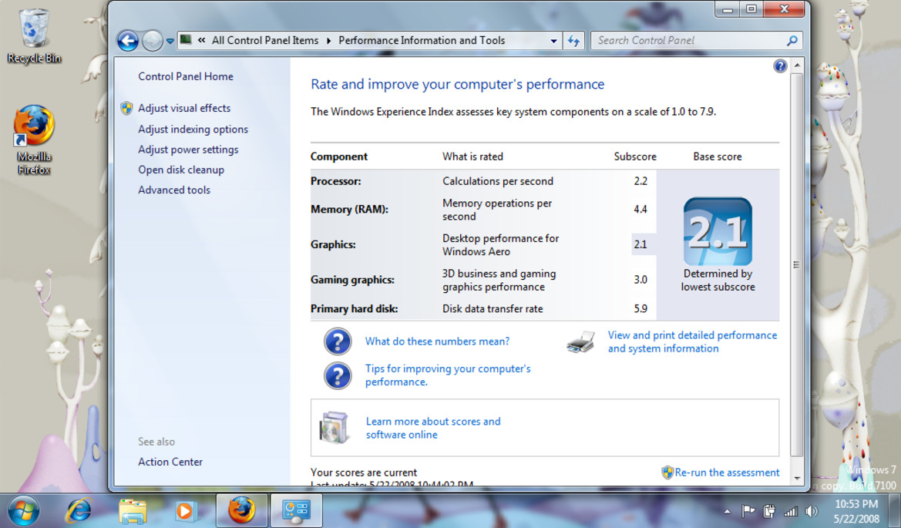Launch Internet Explorer from taskbar
901x528 pixels.
[79, 511]
